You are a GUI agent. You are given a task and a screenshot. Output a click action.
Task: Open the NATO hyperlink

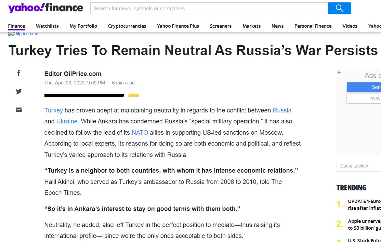[140, 132]
